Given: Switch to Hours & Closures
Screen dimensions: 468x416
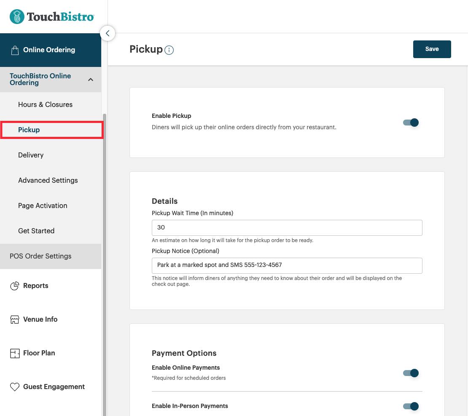Looking at the screenshot, I should (45, 104).
